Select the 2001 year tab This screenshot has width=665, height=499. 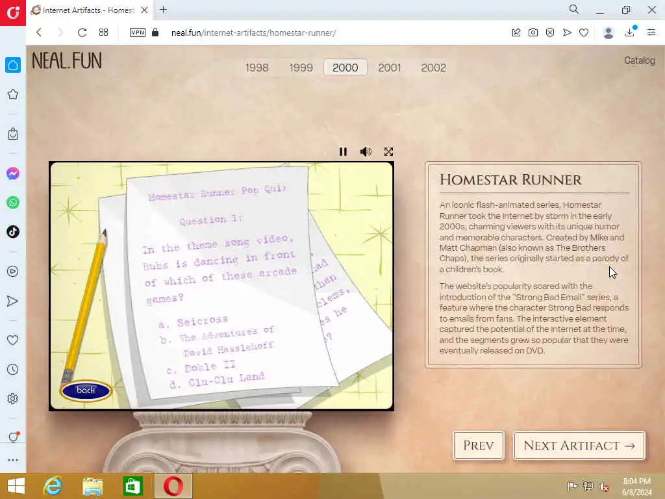[x=390, y=68]
